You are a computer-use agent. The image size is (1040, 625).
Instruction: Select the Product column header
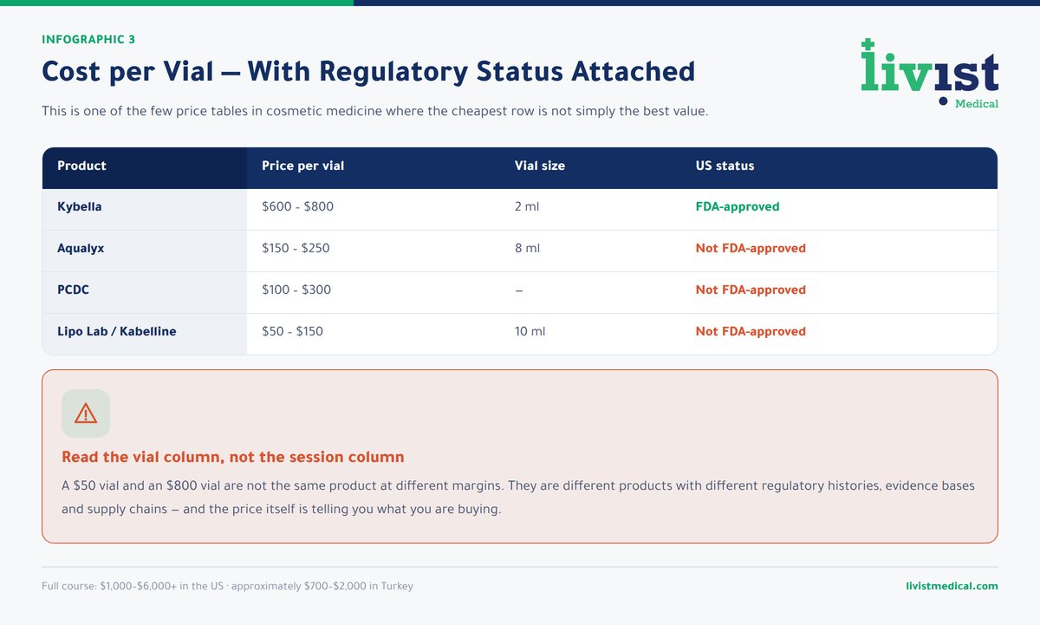(x=81, y=166)
